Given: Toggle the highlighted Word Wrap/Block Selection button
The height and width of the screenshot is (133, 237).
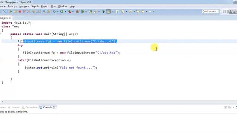Looking at the screenshot, I should pyautogui.click(x=109, y=11).
